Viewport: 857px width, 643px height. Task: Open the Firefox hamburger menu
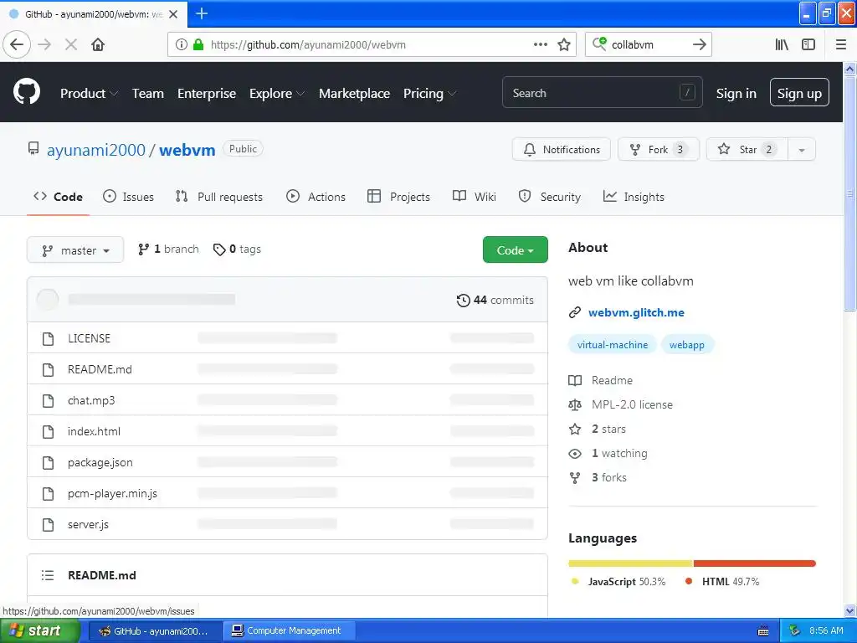841,44
